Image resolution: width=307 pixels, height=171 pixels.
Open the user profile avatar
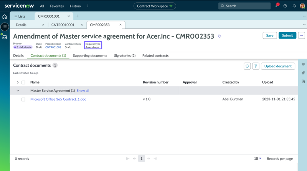point(302,6)
